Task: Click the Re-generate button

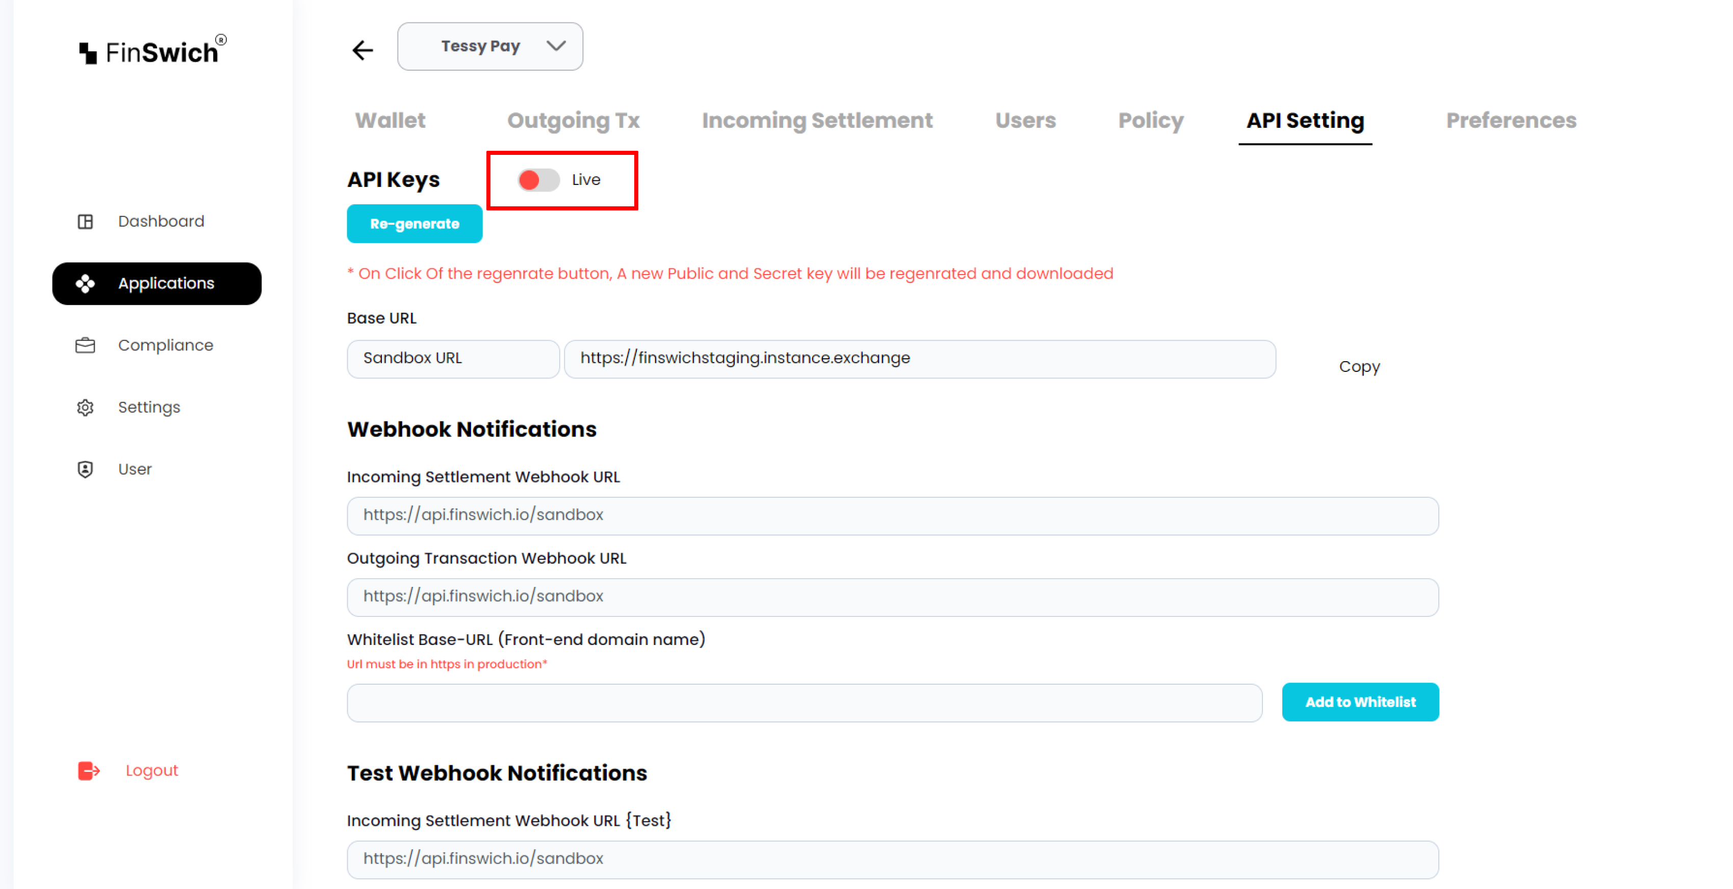Action: coord(415,224)
